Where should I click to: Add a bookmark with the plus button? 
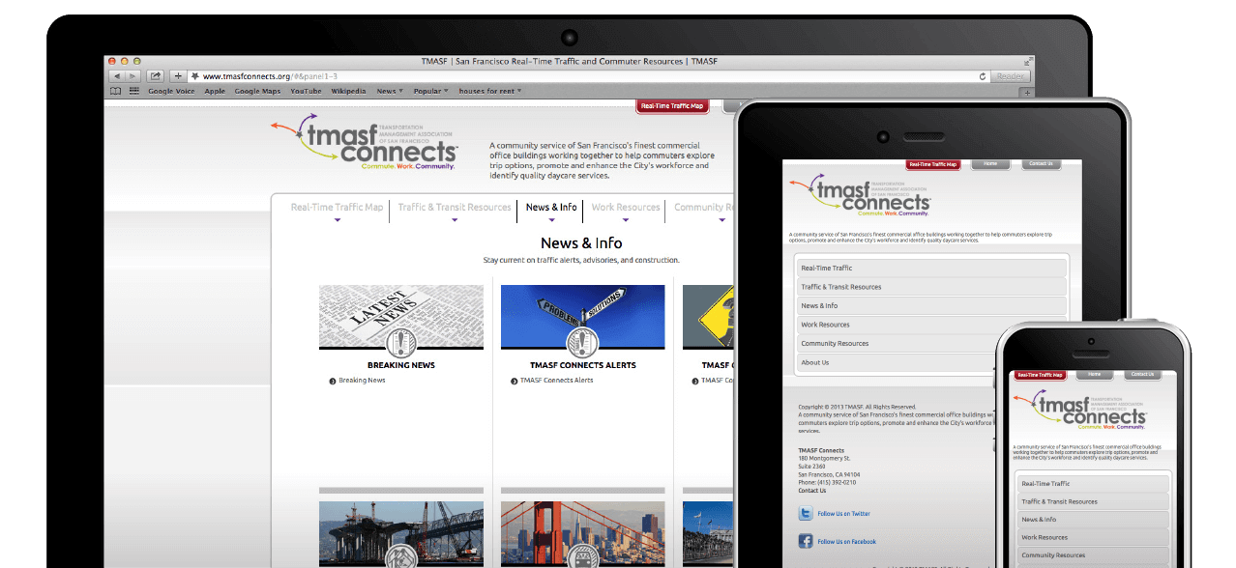point(178,76)
